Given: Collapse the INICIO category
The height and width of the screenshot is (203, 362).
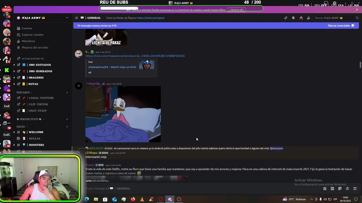Looking at the screenshot, I should coord(22,127).
